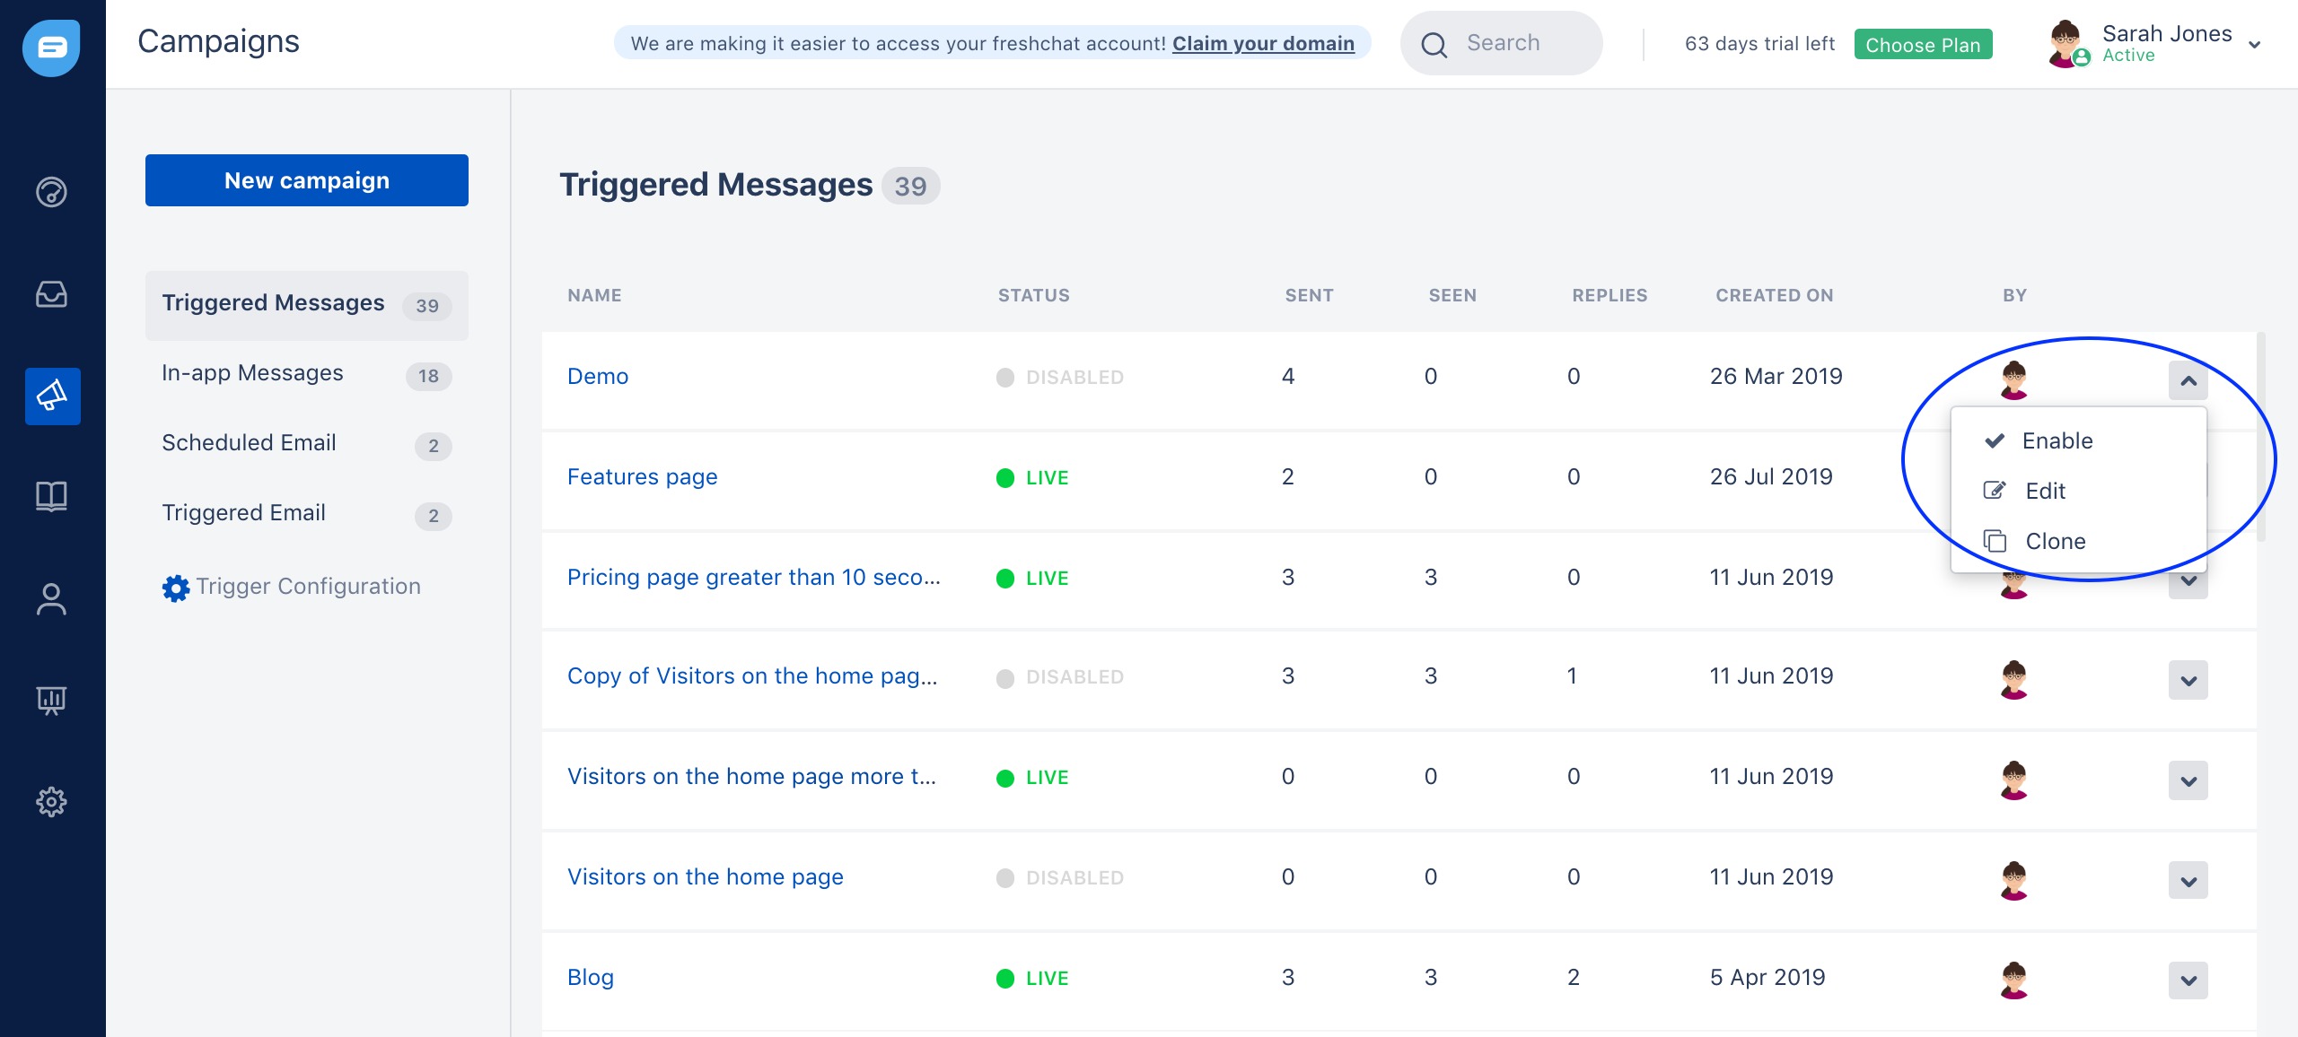Select In-app Messages category

307,374
